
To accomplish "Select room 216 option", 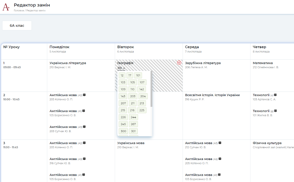I will click(x=132, y=110).
